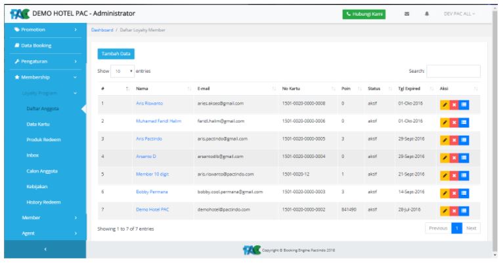Screen dimensions: 503x263
Task: Open History Redeem in sidebar
Action: pyautogui.click(x=43, y=201)
